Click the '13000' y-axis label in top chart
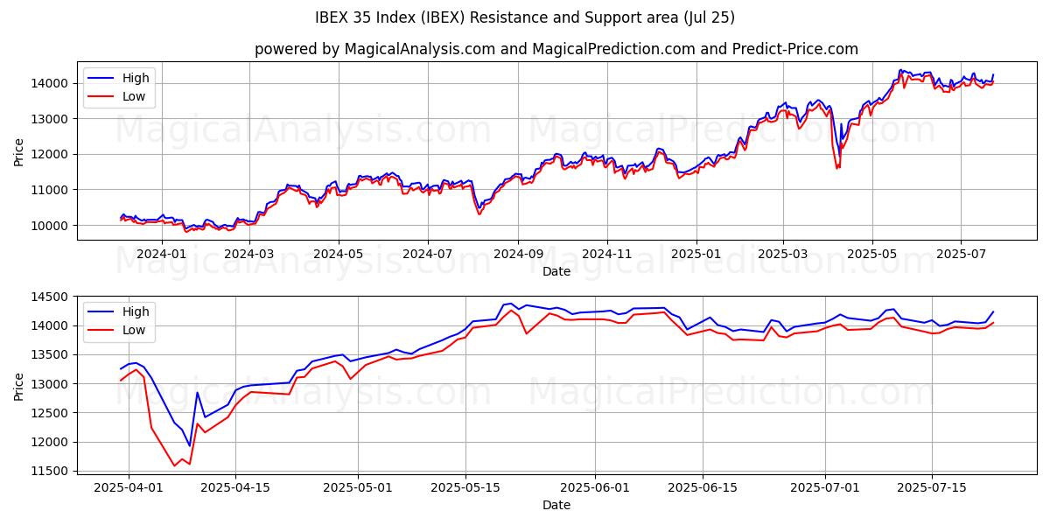Screen dimensions: 1050x525 point(52,119)
